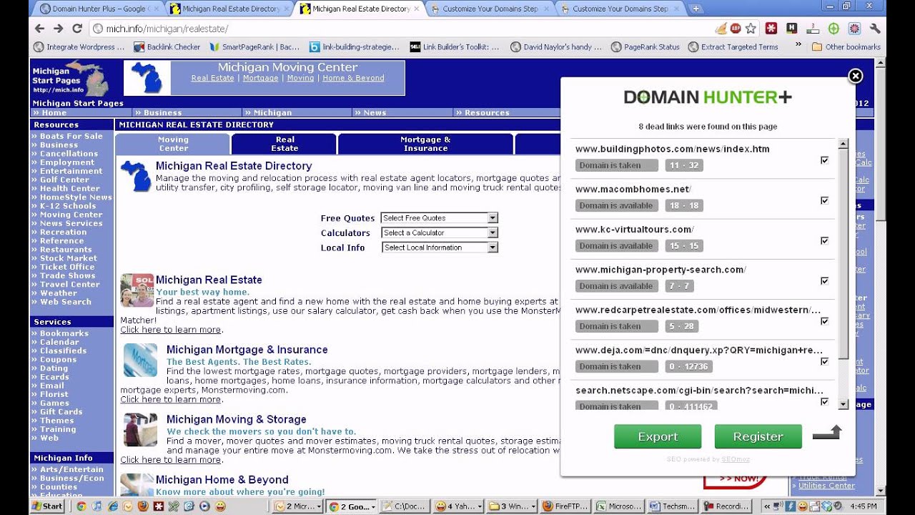Bookmark this page with the star icon
This screenshot has height=515, width=915.
pos(751,29)
